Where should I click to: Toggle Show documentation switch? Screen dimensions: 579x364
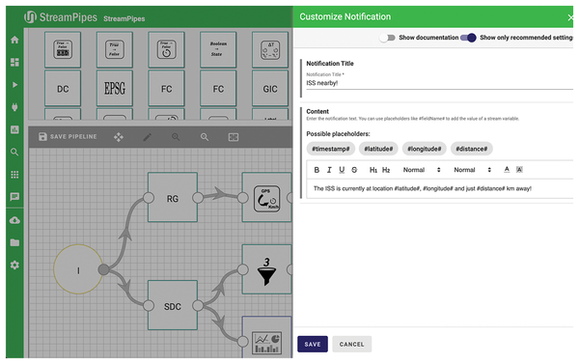tap(388, 38)
